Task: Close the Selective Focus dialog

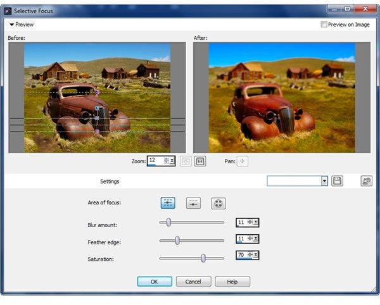Action: pyautogui.click(x=365, y=9)
